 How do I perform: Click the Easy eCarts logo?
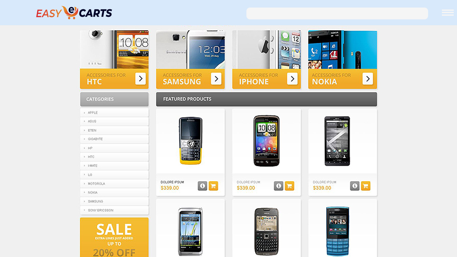pyautogui.click(x=74, y=13)
